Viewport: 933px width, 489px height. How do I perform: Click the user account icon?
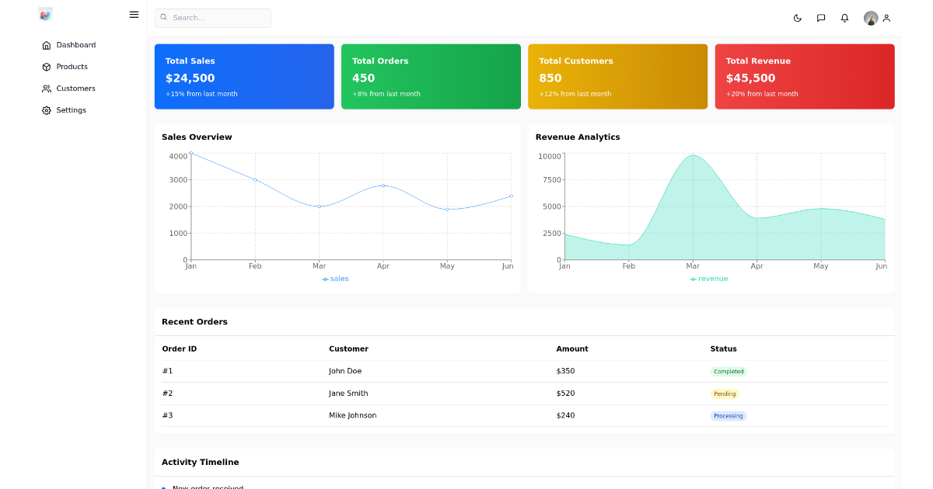887,18
